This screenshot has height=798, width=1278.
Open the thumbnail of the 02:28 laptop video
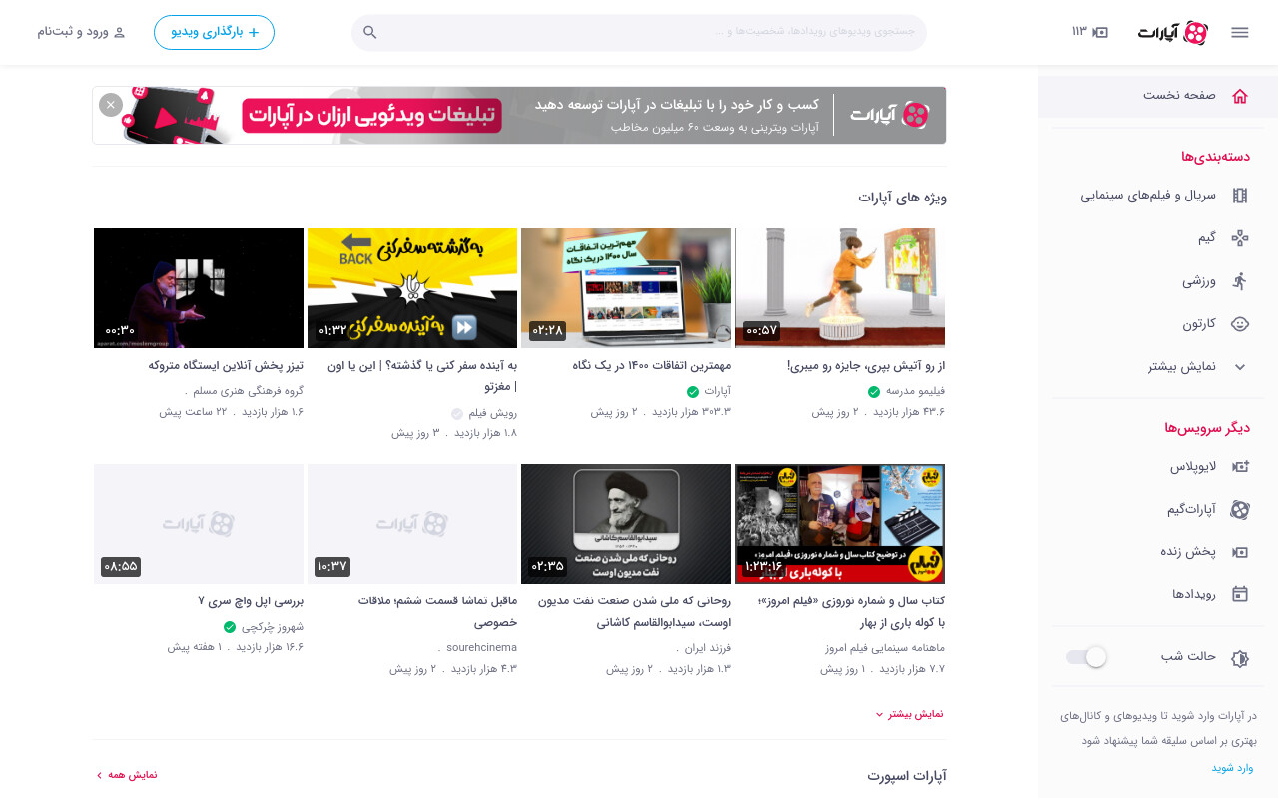point(626,287)
